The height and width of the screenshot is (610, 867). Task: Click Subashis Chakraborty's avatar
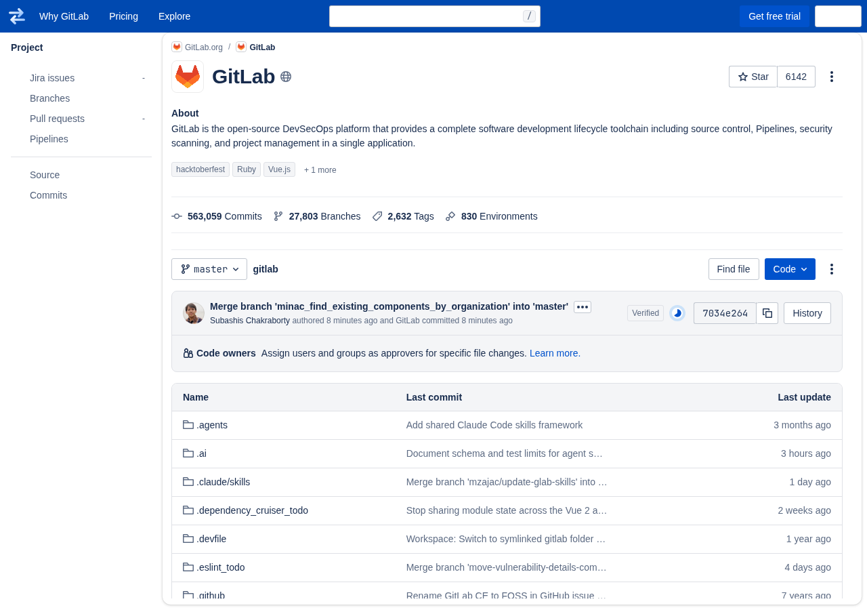coord(194,313)
